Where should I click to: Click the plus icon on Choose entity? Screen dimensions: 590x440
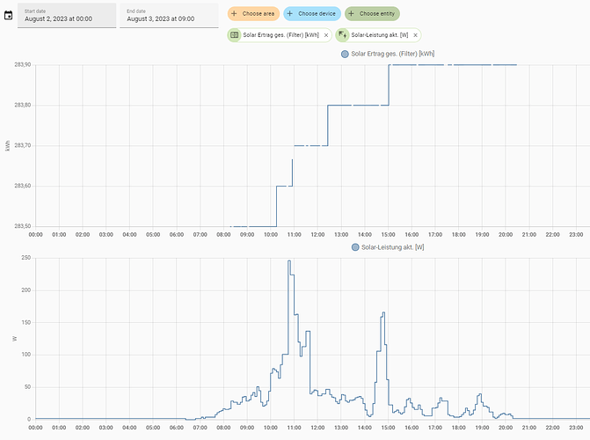pos(351,13)
